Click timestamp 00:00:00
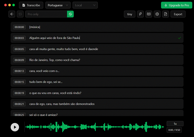This screenshot has height=137, width=194. coord(19,27)
